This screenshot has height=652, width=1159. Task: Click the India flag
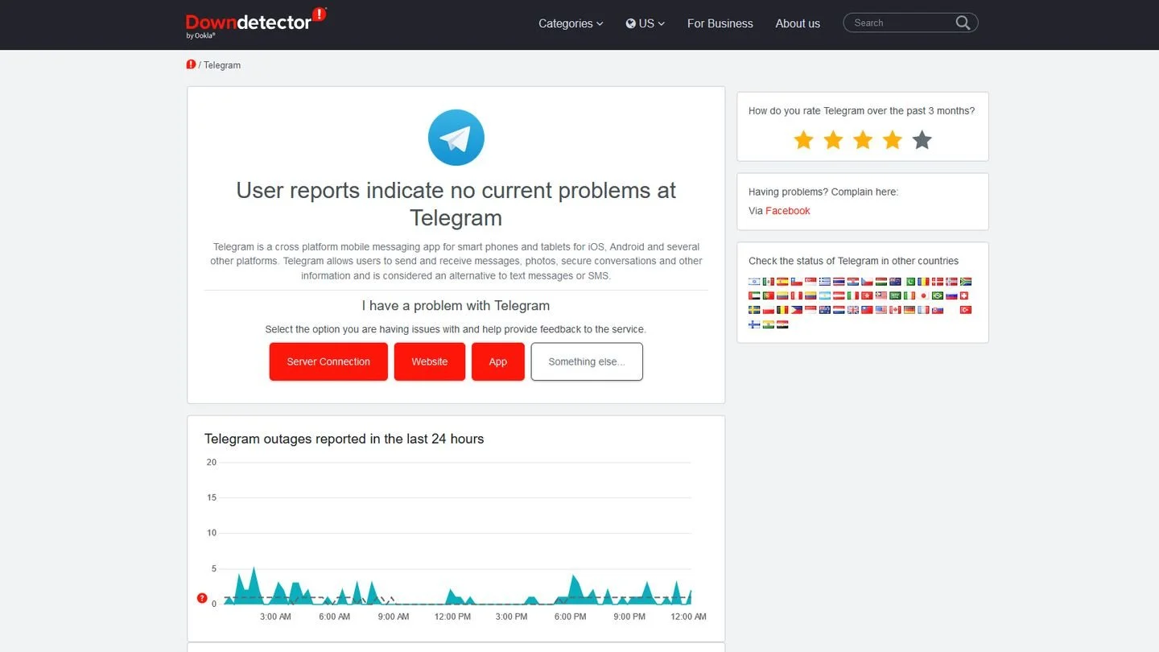click(x=769, y=324)
